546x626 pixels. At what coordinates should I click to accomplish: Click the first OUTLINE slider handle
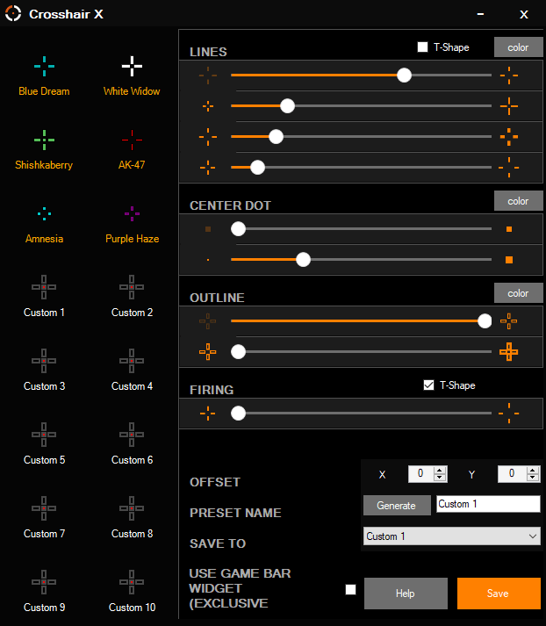pos(485,321)
